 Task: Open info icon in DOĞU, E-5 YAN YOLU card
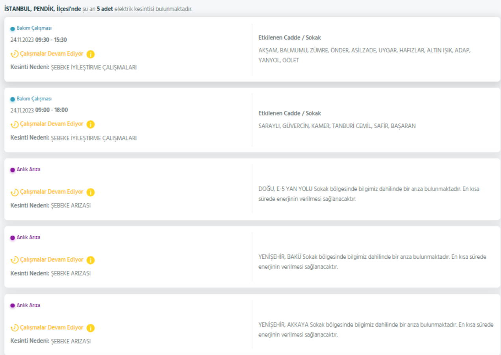[91, 192]
